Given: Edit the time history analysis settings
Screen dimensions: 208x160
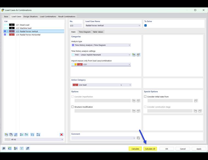Looking at the screenshot, I should [x=138, y=55].
